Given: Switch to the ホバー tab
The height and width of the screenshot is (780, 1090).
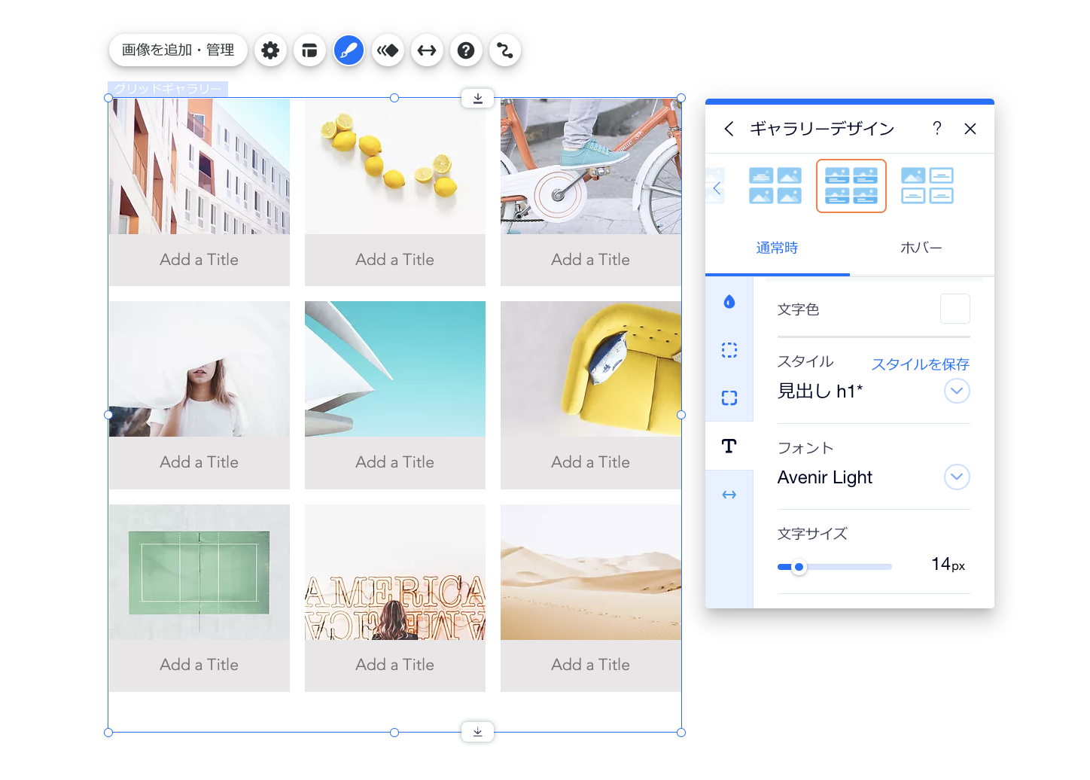Looking at the screenshot, I should point(921,248).
